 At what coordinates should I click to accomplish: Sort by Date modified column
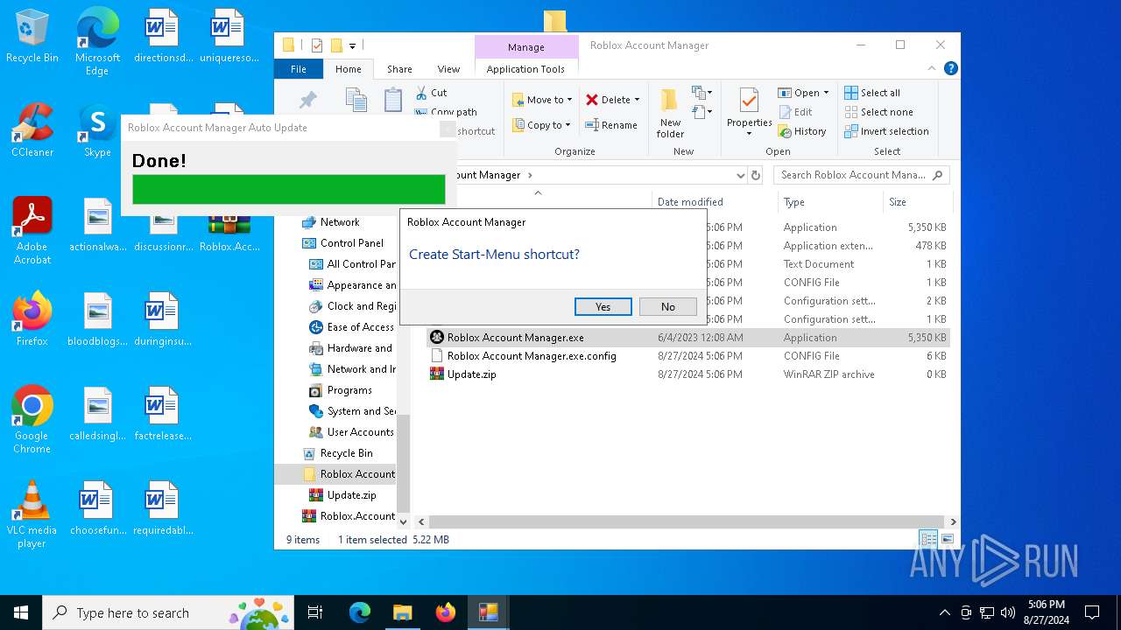point(690,202)
